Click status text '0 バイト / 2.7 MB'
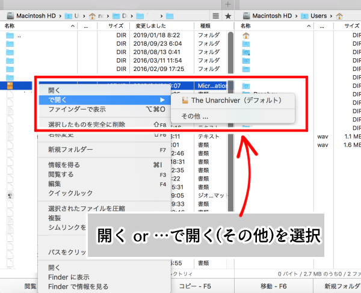361x293 pixels. coord(299,274)
